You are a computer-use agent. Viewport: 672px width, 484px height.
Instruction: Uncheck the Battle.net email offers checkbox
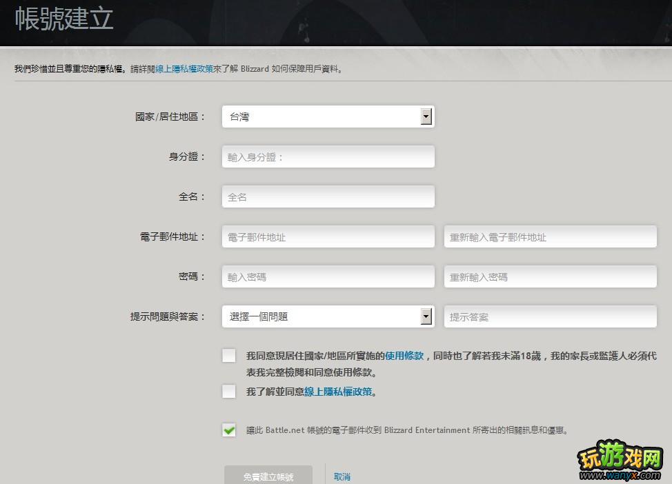coord(229,430)
